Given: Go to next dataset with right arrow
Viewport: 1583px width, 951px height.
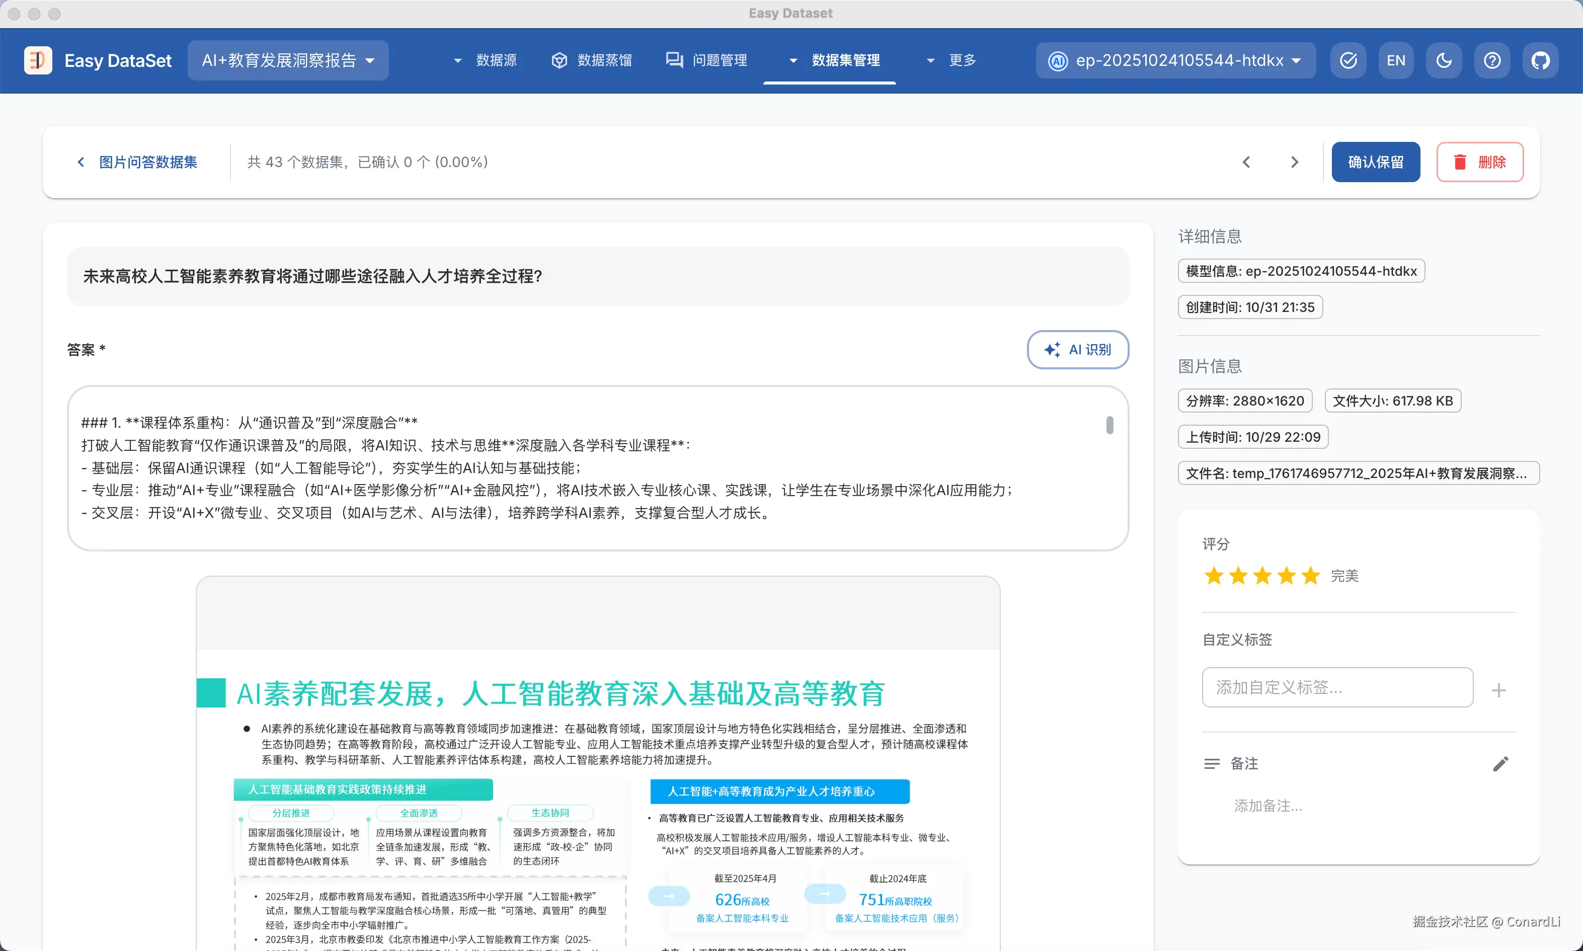Looking at the screenshot, I should [1294, 162].
